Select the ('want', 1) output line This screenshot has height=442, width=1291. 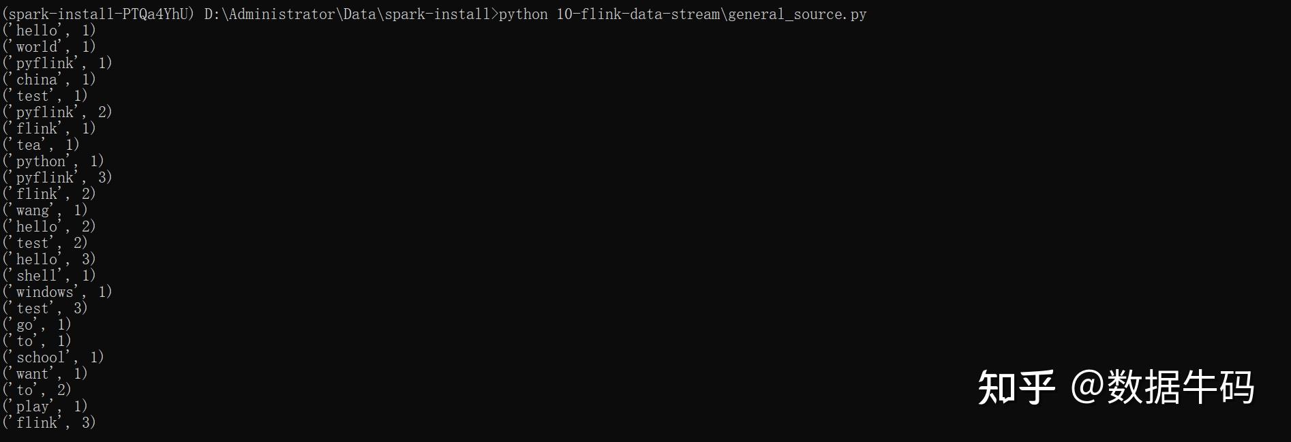[x=45, y=373]
